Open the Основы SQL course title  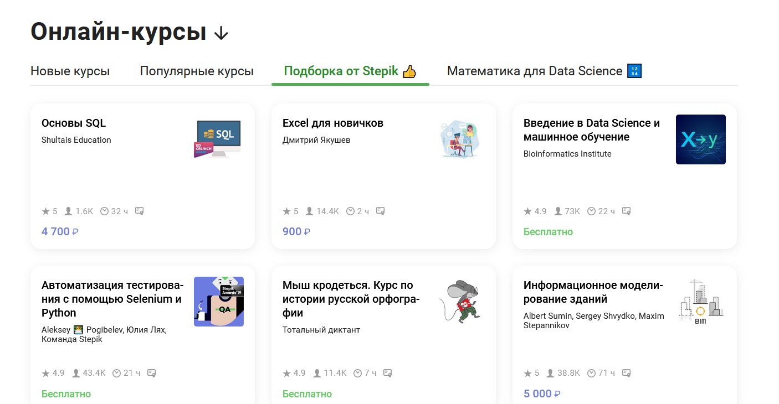pos(74,123)
